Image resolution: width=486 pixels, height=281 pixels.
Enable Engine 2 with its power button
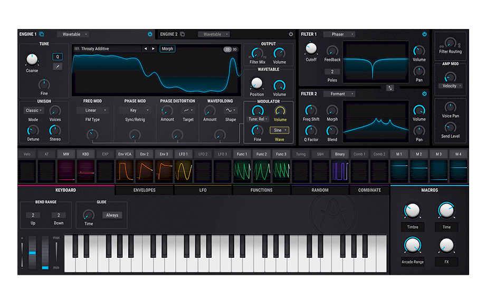point(291,34)
